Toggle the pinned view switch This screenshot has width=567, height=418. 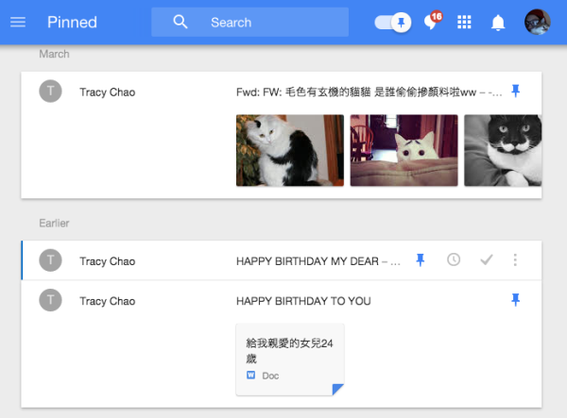[392, 22]
